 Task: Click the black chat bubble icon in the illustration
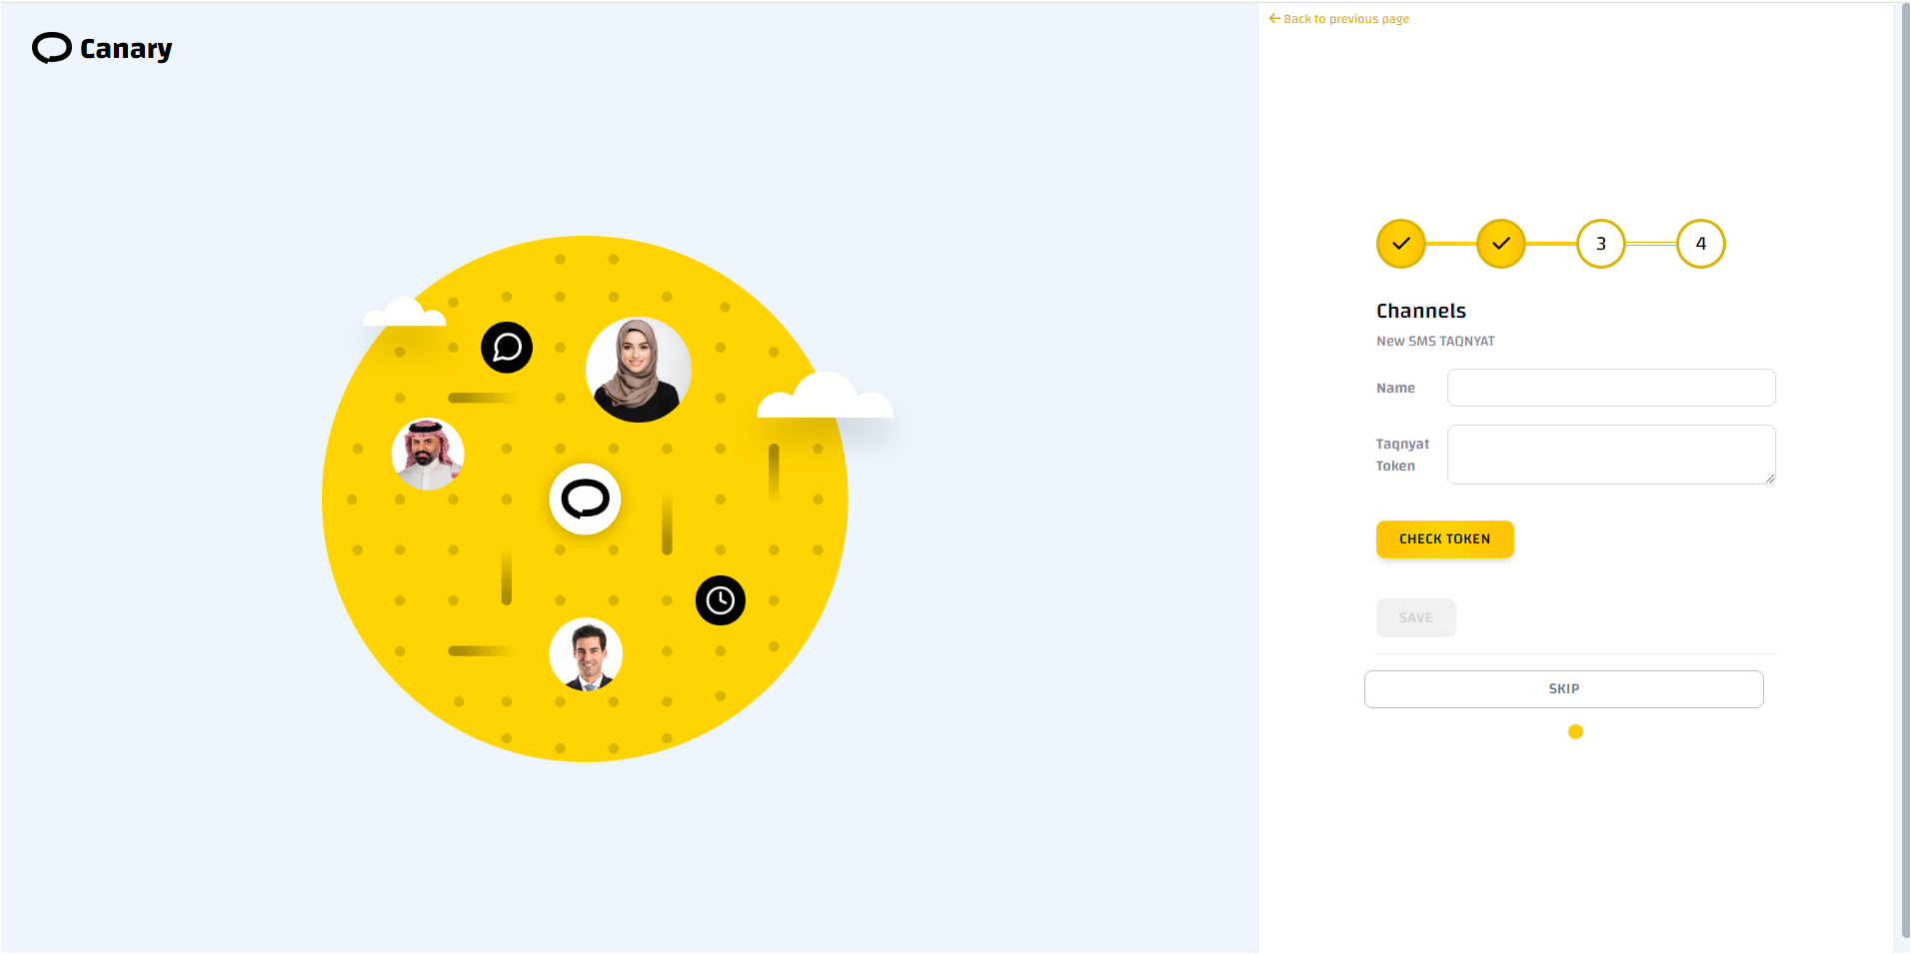pyautogui.click(x=507, y=348)
